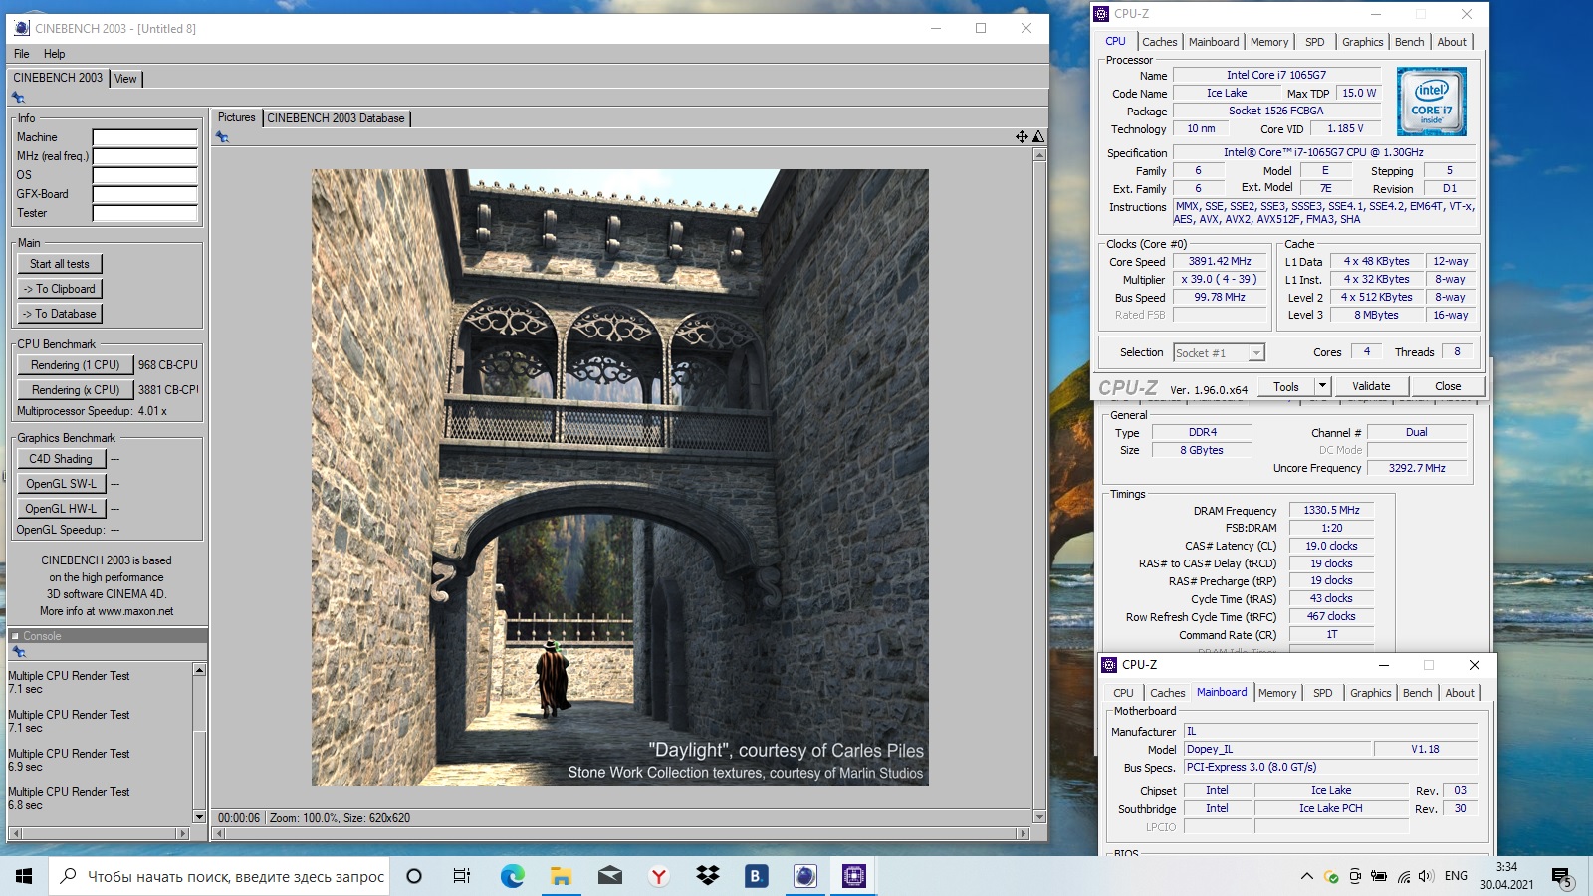Click the Tools button in CPU-Z
Screen dimensions: 1593x896
click(1286, 386)
